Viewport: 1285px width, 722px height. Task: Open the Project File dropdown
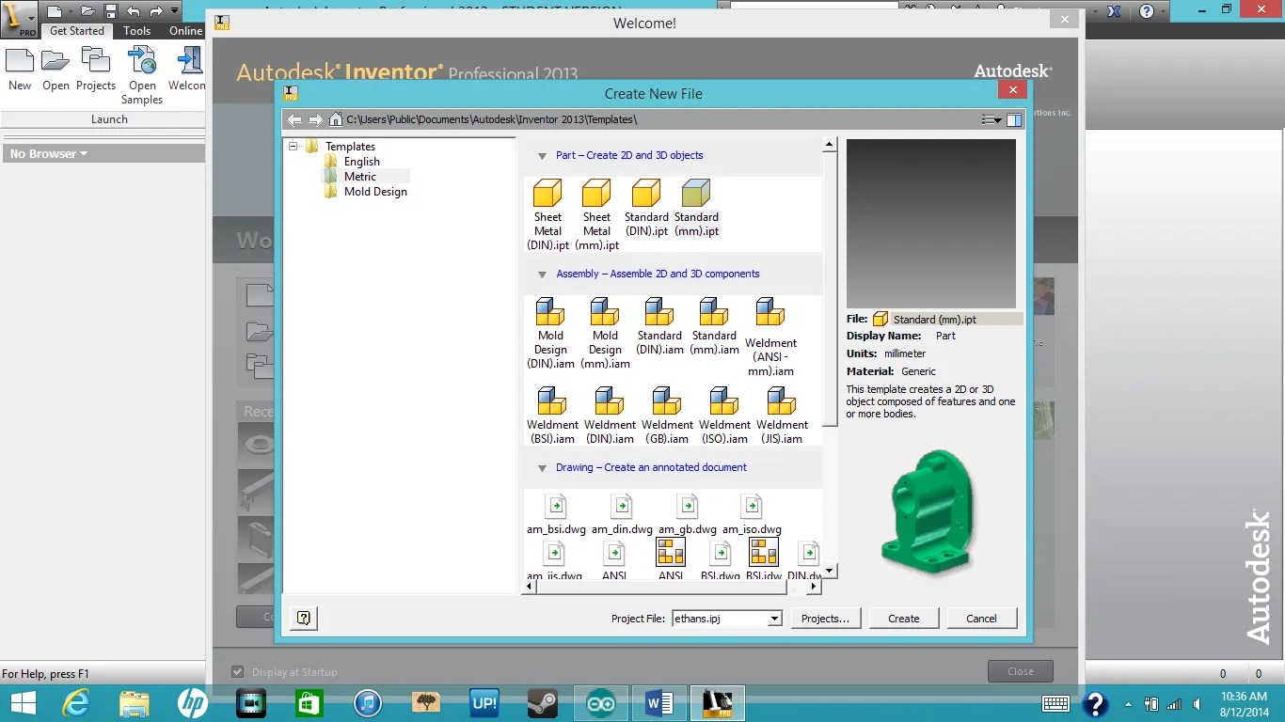pyautogui.click(x=775, y=619)
